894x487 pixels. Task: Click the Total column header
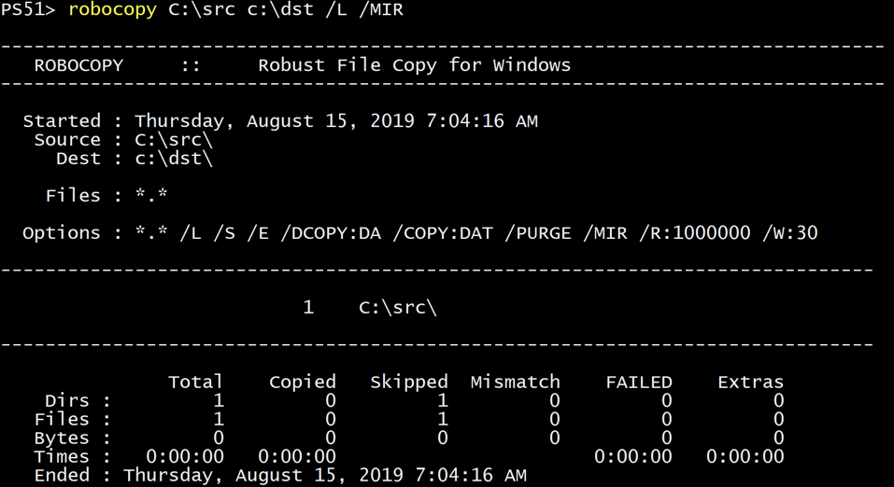pyautogui.click(x=195, y=382)
